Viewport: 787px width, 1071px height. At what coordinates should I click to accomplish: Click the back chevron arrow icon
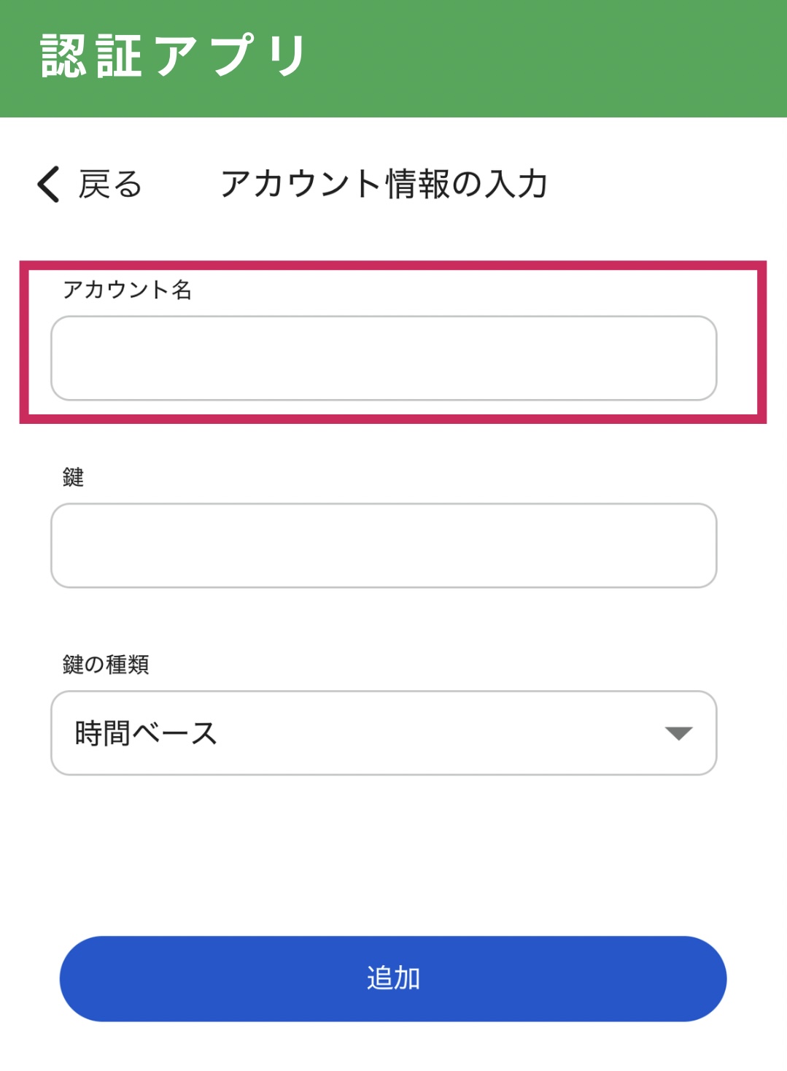click(x=48, y=184)
